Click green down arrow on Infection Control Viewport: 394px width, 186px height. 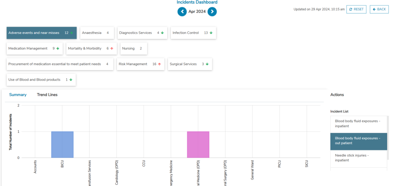click(x=211, y=33)
